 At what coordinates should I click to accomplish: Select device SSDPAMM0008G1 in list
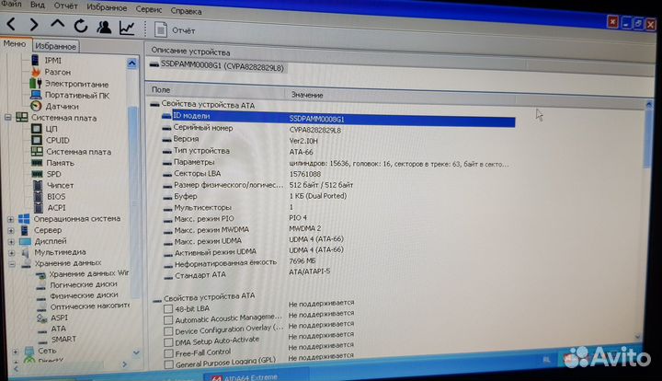point(217,65)
